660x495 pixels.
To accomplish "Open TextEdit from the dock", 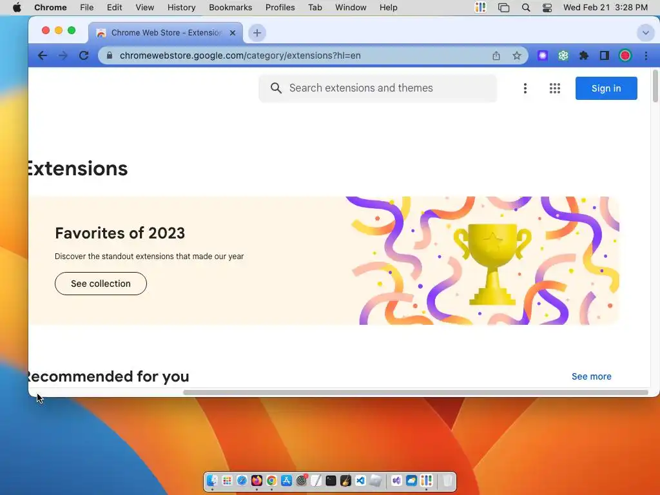I will tap(316, 480).
